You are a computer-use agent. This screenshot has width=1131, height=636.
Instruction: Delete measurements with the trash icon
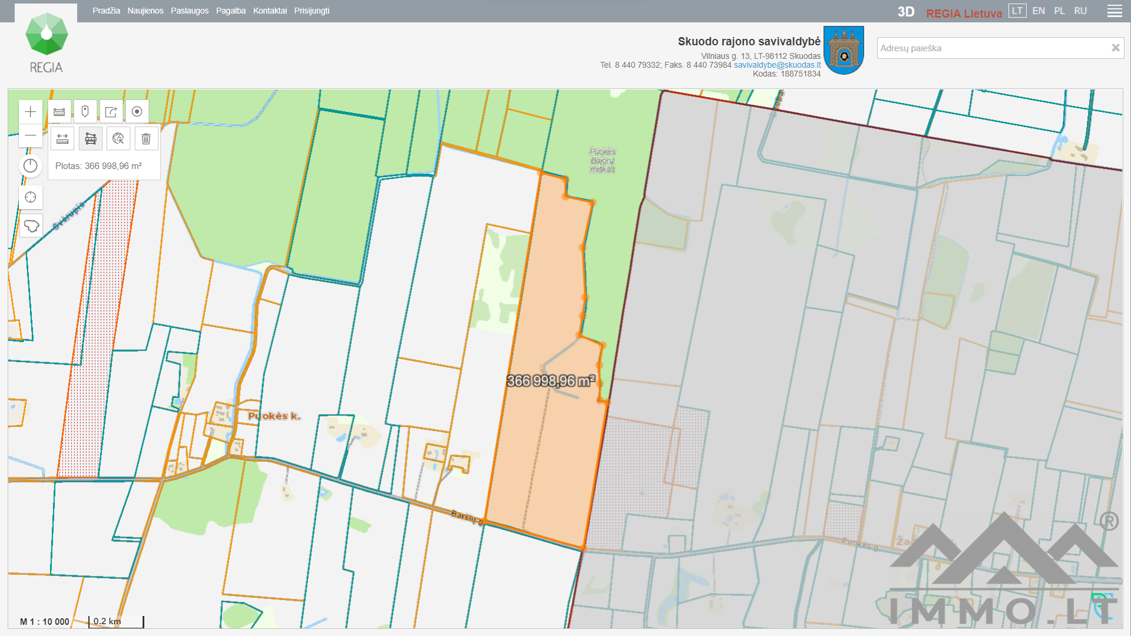coord(146,139)
